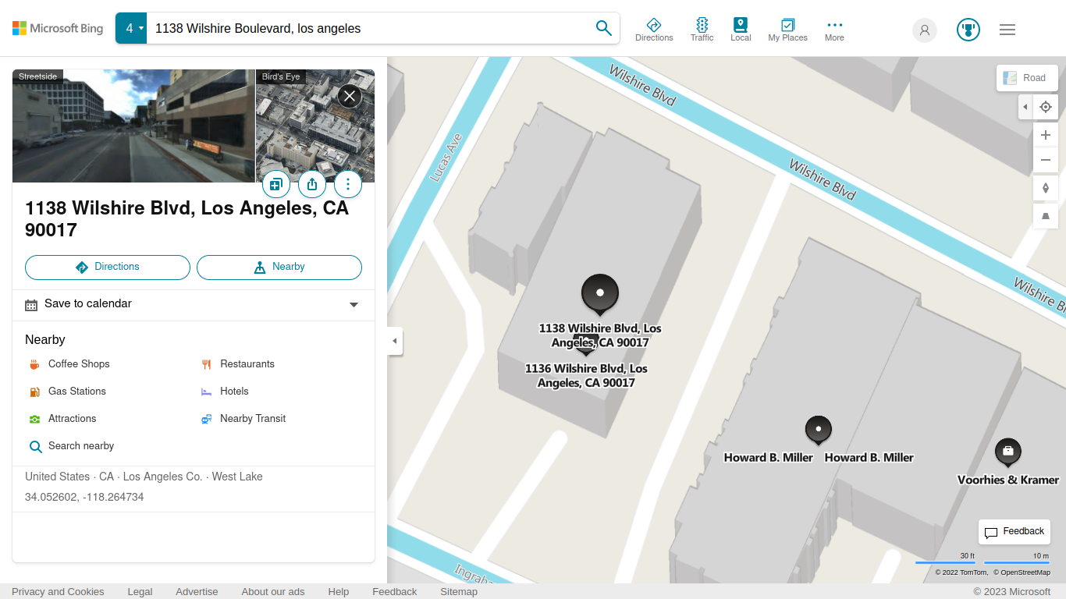Image resolution: width=1066 pixels, height=599 pixels.
Task: Zoom out on the map
Action: point(1046,160)
